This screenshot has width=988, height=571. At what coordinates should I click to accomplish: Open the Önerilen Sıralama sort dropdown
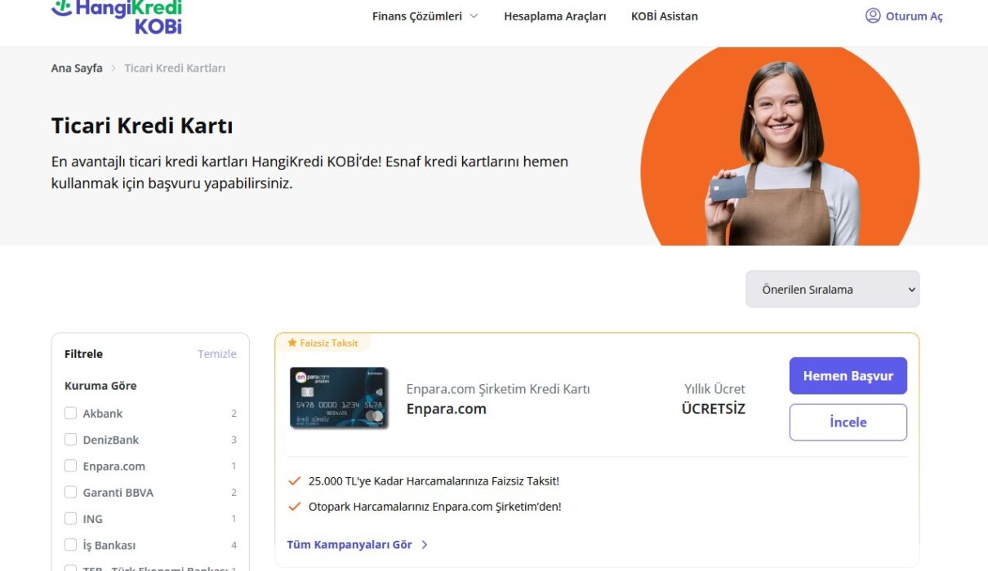(x=833, y=290)
